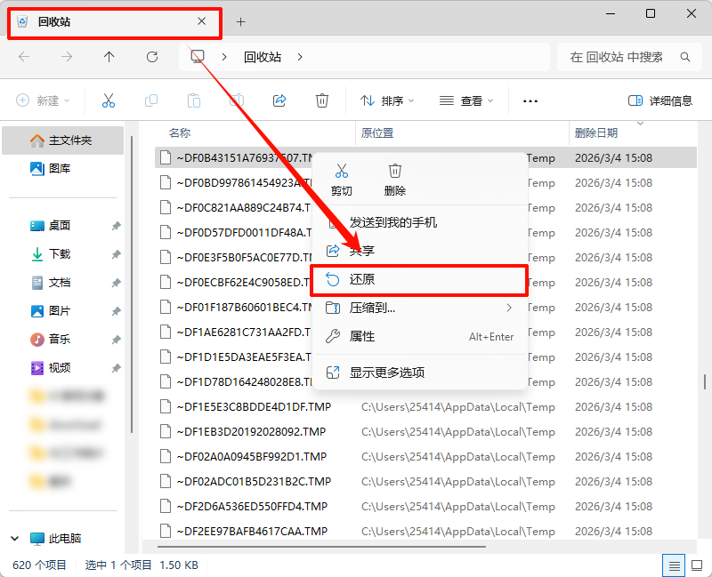
Task: Click the paste icon on the toolbar
Action: pos(194,100)
